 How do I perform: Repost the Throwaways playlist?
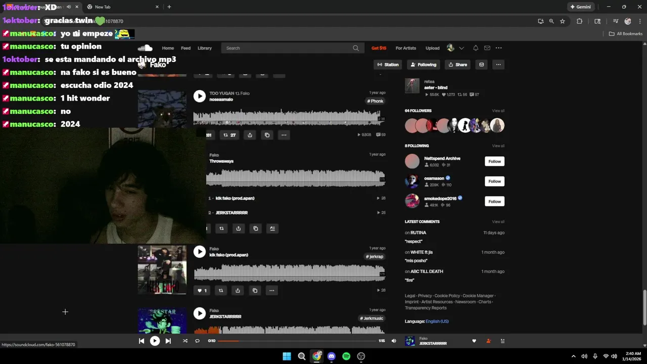221,229
